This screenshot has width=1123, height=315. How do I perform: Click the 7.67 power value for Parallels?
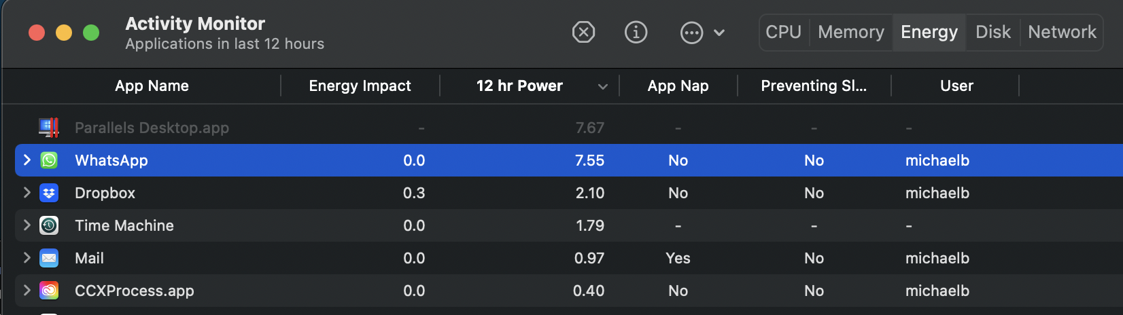click(589, 128)
